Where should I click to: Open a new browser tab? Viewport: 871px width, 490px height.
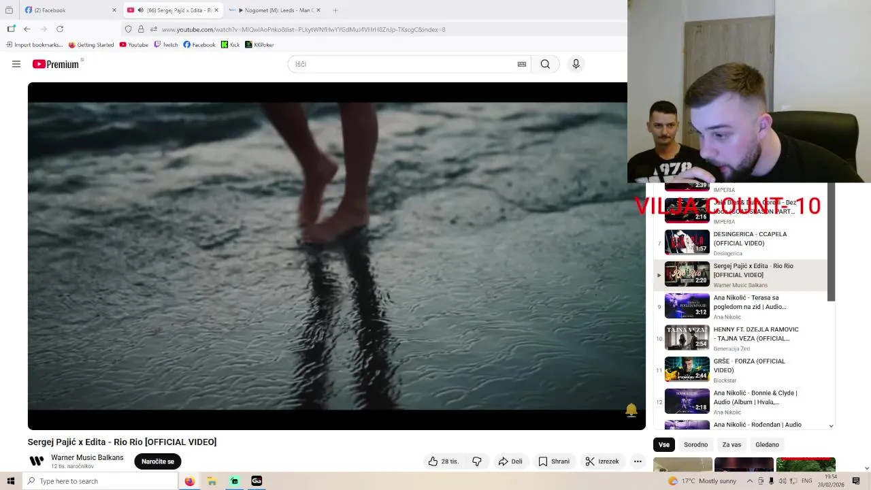pyautogui.click(x=335, y=10)
